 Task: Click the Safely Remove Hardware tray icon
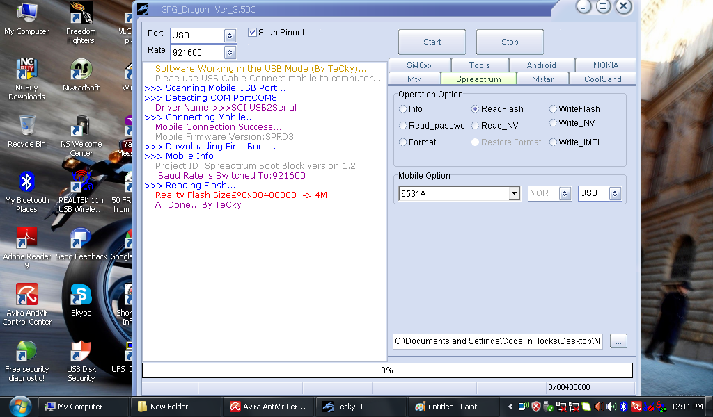[x=549, y=407]
